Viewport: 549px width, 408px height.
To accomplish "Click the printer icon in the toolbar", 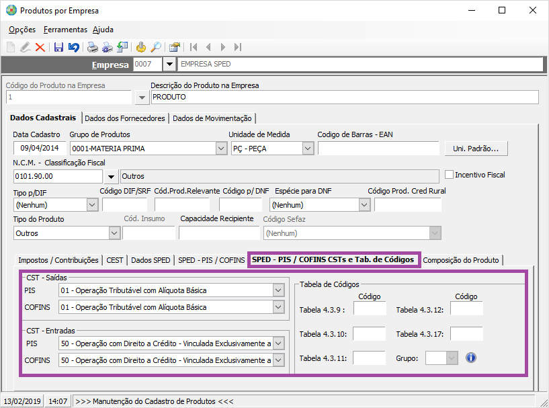I will (93, 47).
